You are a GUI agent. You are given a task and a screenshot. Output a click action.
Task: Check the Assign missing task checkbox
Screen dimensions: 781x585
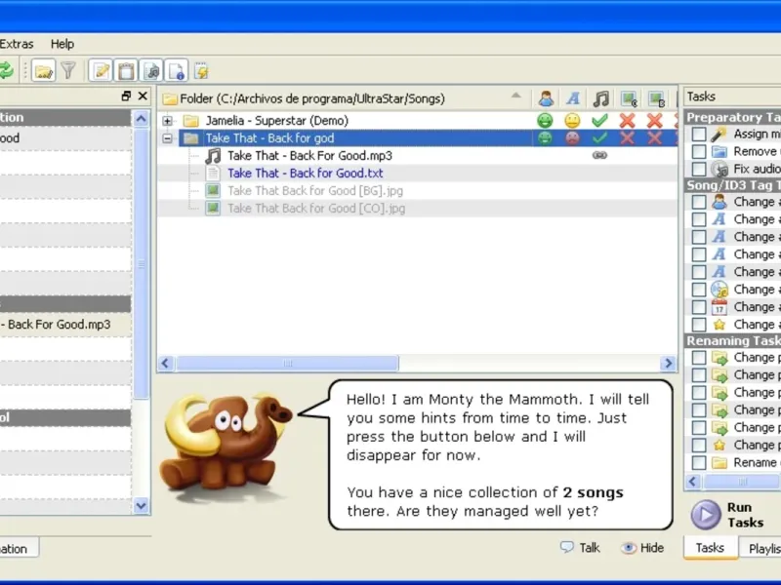pyautogui.click(x=699, y=134)
